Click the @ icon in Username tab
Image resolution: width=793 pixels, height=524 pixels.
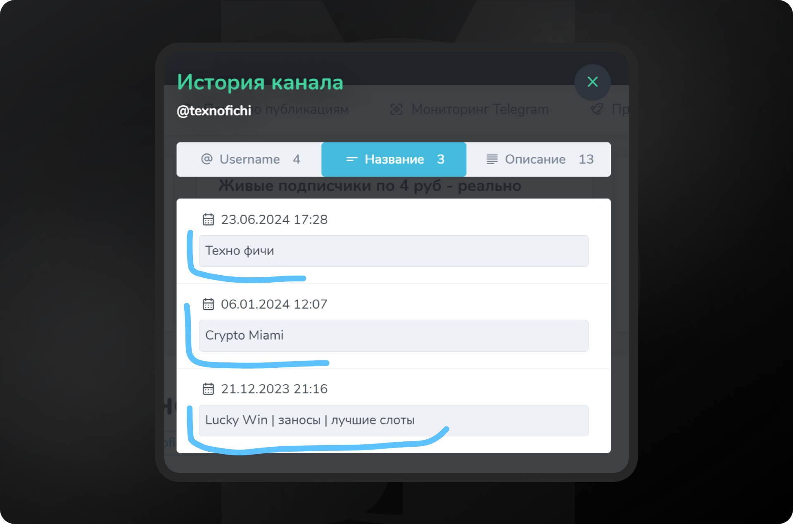click(x=207, y=159)
